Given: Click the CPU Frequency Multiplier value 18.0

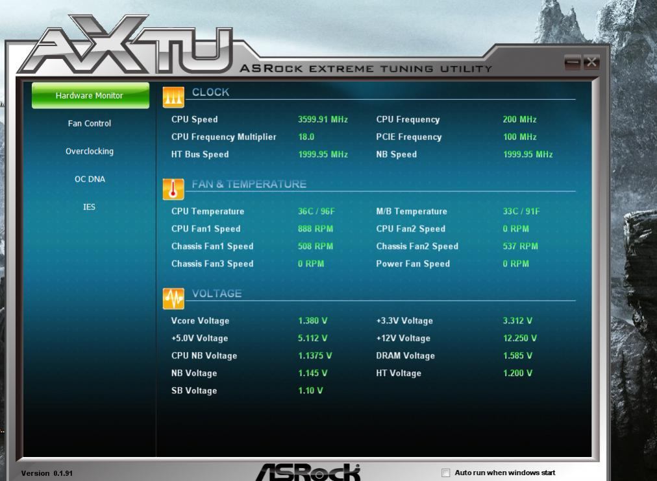Looking at the screenshot, I should point(306,137).
